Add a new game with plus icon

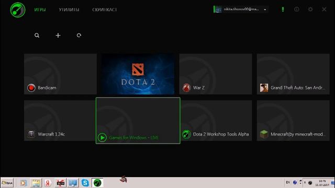tap(58, 36)
